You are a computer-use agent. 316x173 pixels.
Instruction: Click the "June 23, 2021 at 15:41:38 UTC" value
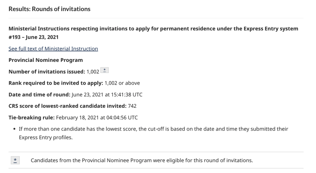[x=107, y=95]
